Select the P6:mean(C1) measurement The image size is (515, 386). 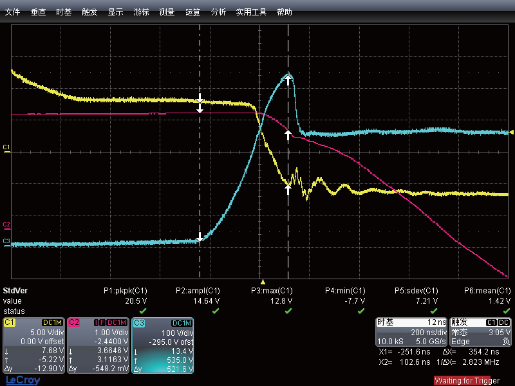click(487, 291)
